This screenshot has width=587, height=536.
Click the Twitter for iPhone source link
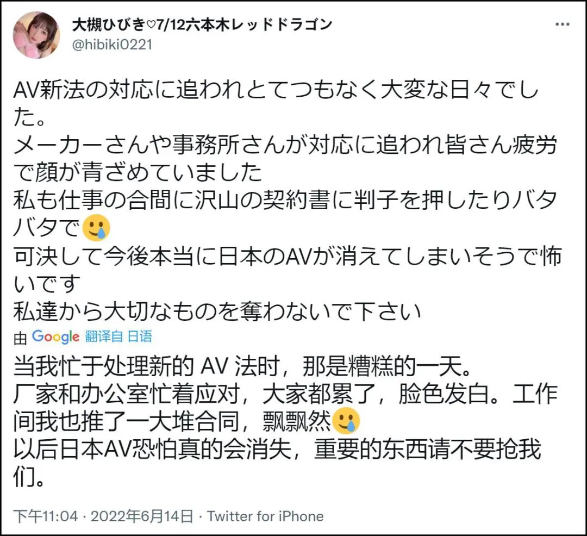point(265,516)
